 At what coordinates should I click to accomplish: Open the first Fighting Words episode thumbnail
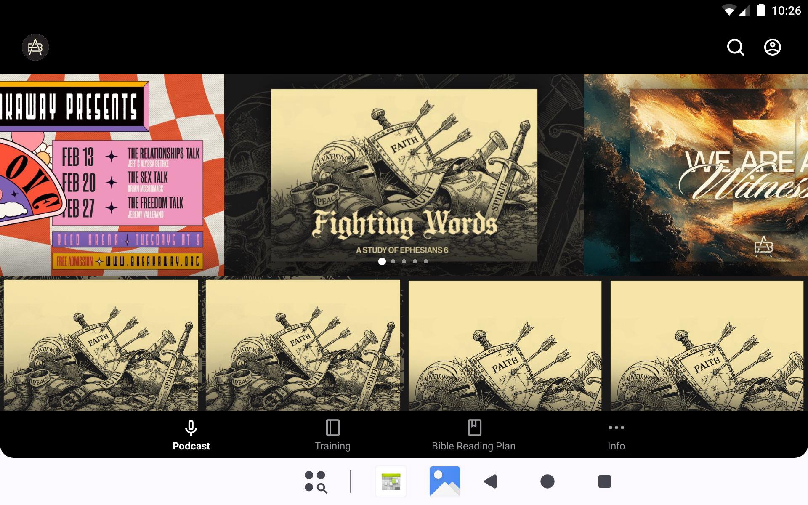(101, 345)
